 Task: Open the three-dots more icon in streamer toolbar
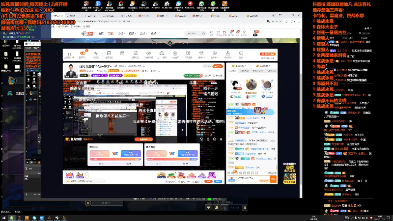[x=241, y=53]
